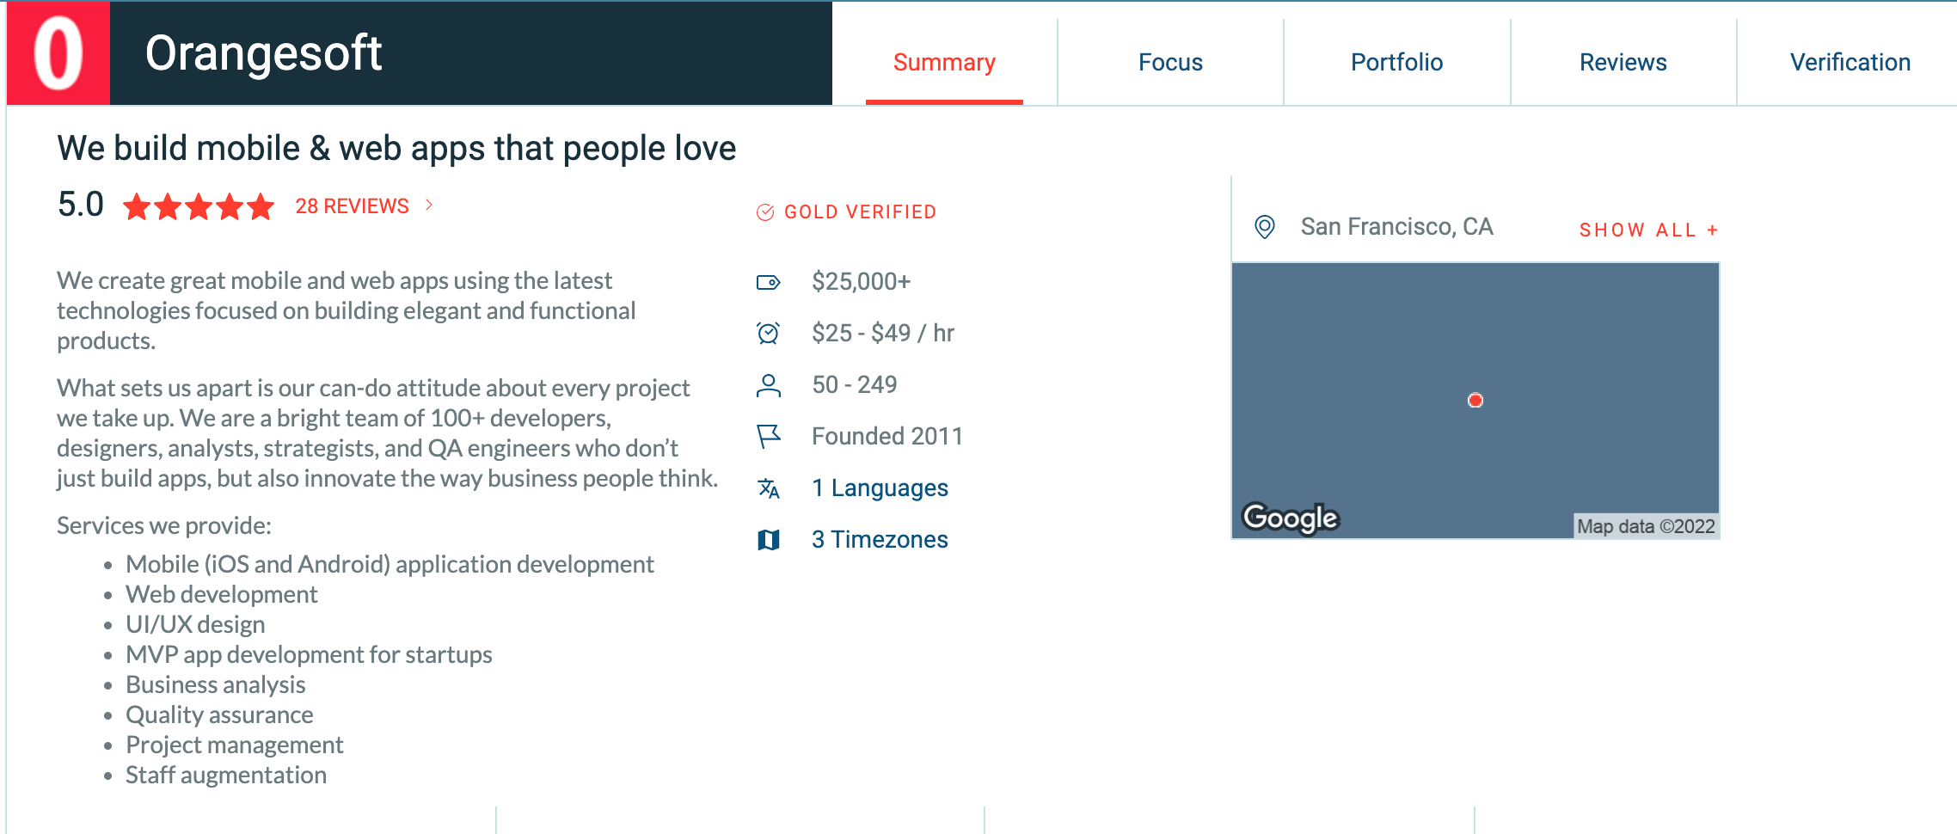Open the Reviews tab

coord(1623,62)
